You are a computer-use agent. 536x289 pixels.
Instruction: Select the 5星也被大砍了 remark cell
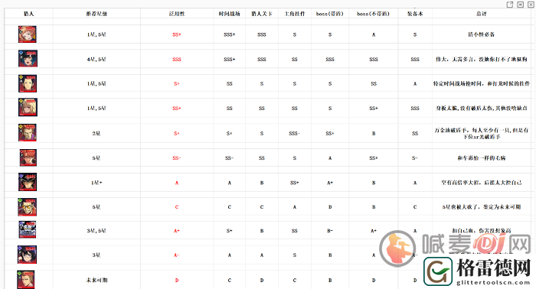tap(482, 207)
